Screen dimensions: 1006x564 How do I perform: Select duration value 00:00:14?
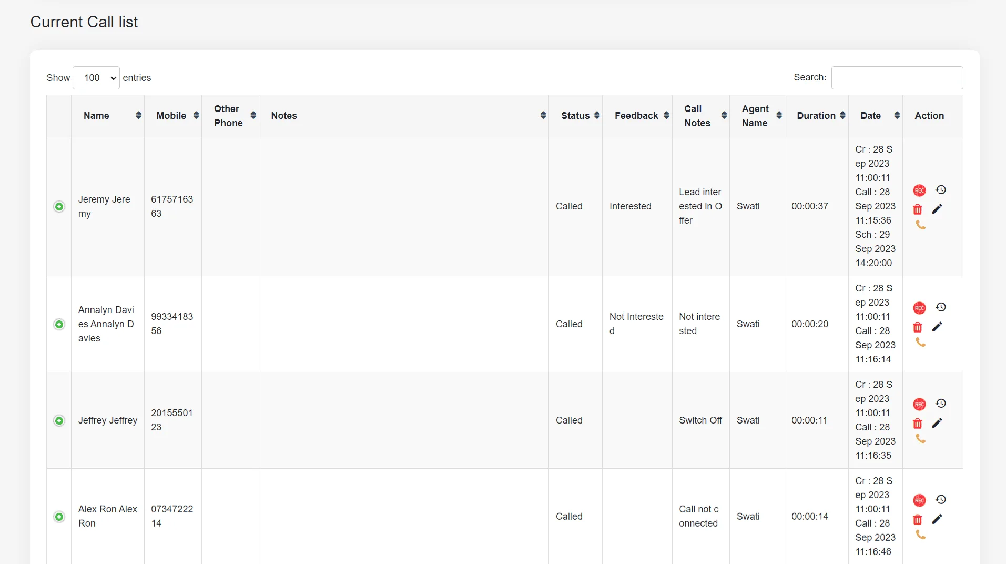click(810, 517)
